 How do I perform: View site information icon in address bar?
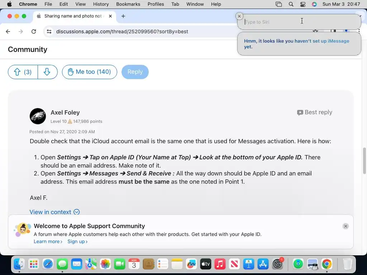click(x=49, y=32)
